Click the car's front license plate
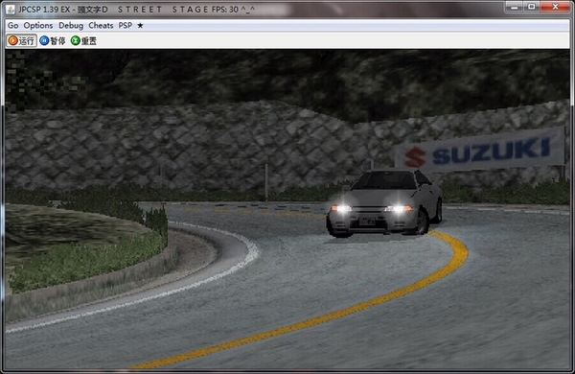575x374 pixels. click(x=367, y=222)
